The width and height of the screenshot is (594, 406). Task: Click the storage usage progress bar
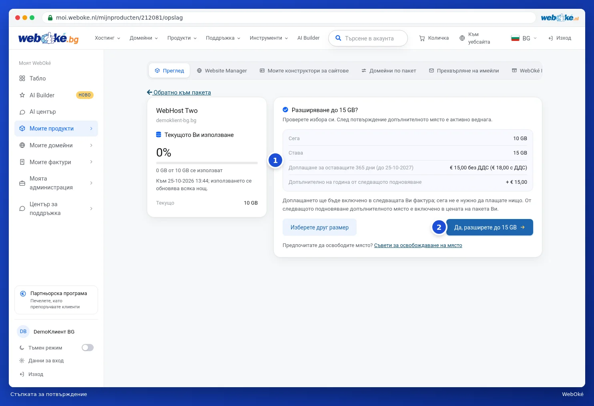pyautogui.click(x=207, y=163)
